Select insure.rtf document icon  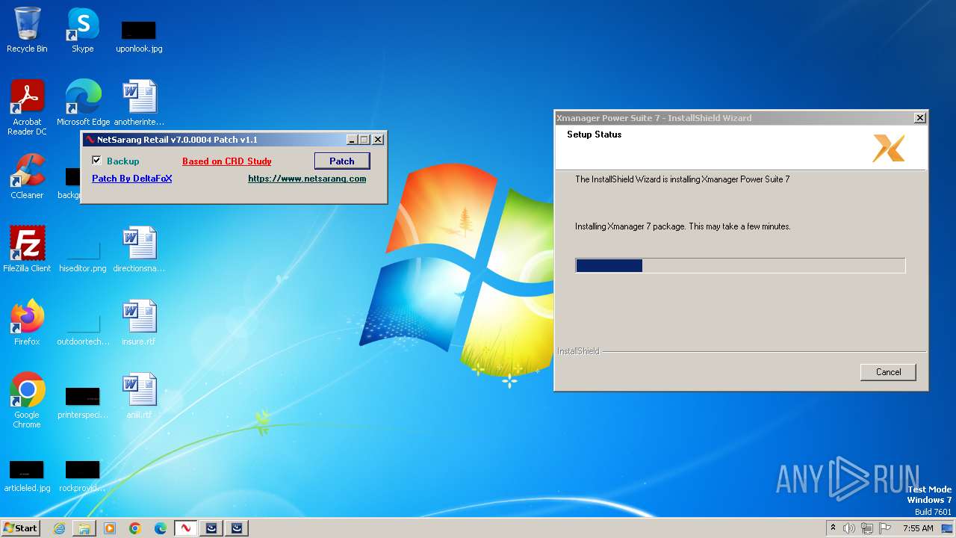coord(139,322)
